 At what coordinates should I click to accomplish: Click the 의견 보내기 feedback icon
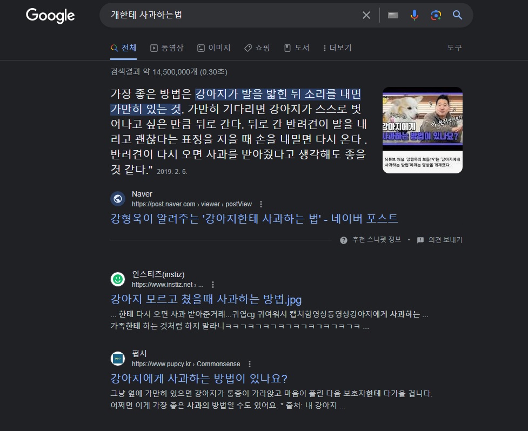(x=420, y=240)
